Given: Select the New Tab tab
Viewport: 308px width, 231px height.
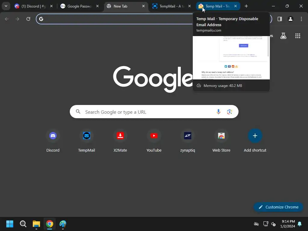Looking at the screenshot, I should [x=126, y=6].
